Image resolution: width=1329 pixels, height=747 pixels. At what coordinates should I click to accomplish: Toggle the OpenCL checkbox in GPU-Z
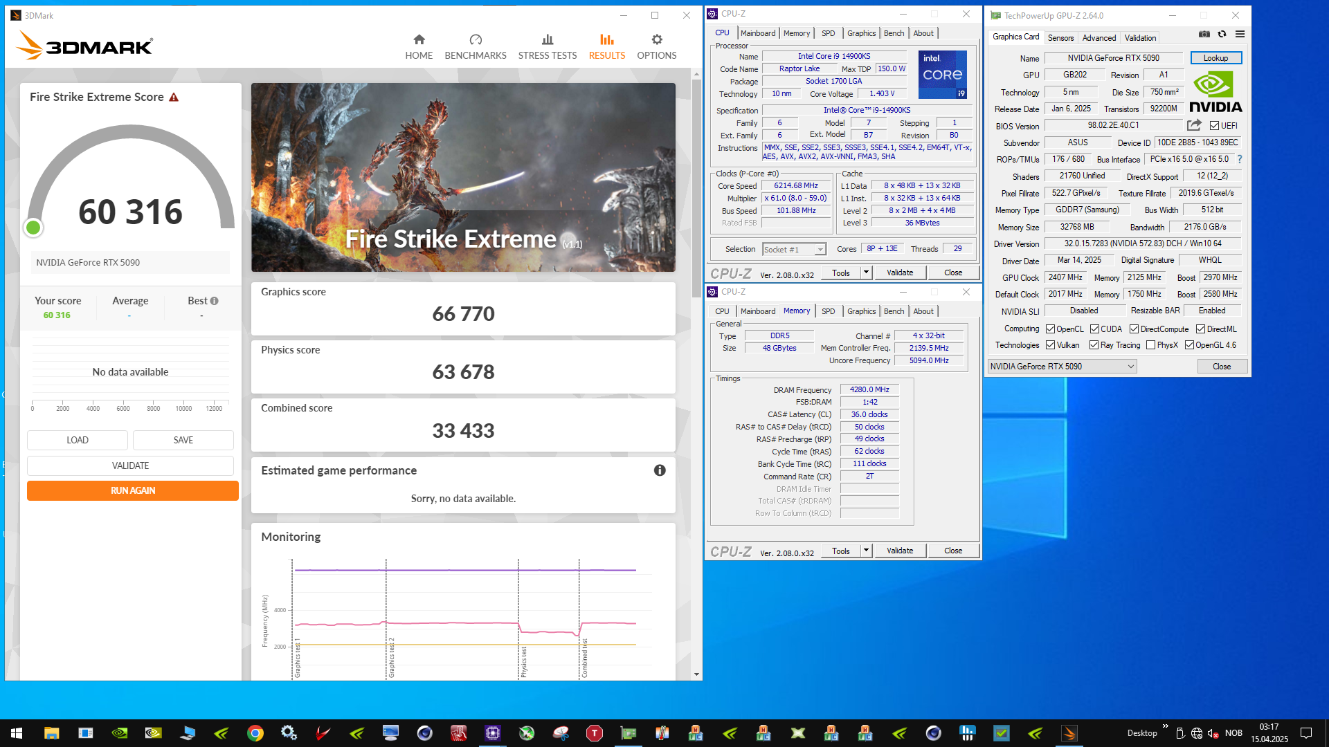(1051, 329)
